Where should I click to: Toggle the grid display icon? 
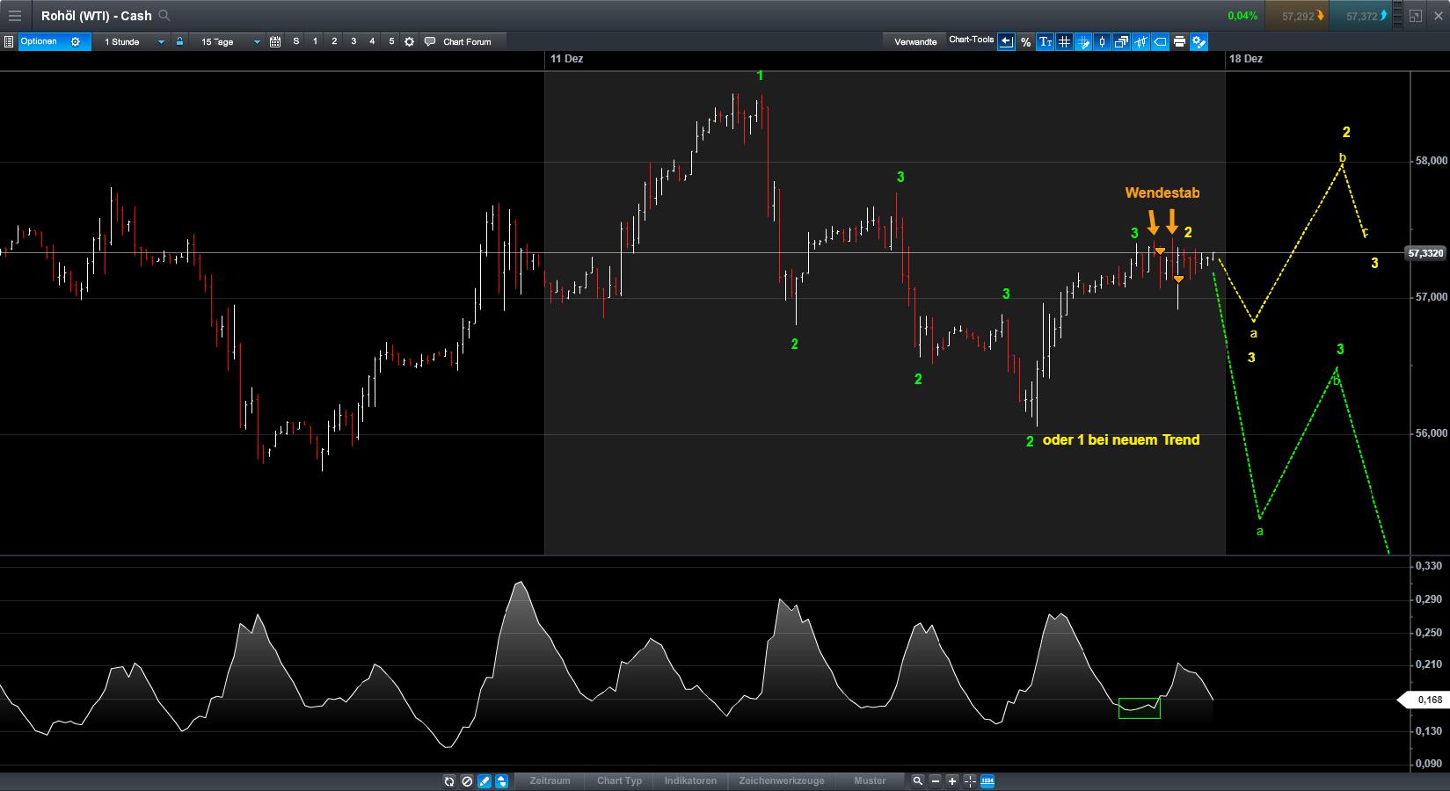(1064, 41)
